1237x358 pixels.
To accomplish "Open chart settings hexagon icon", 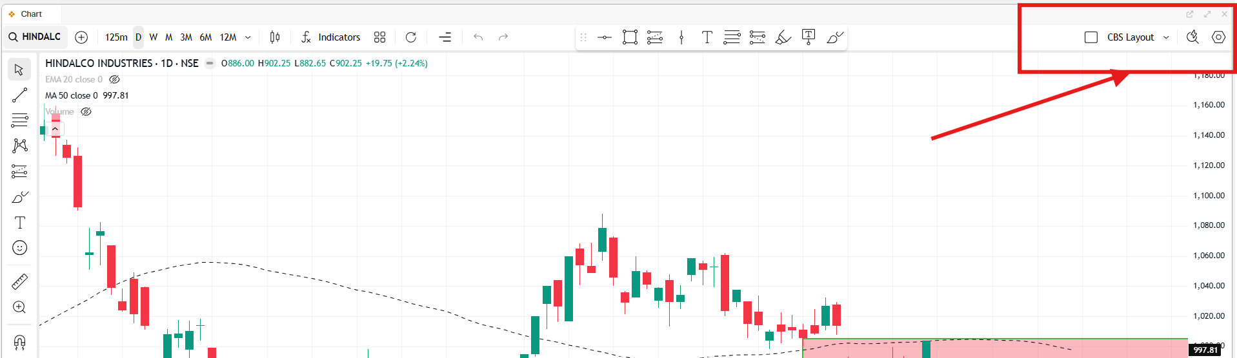I will click(1218, 37).
